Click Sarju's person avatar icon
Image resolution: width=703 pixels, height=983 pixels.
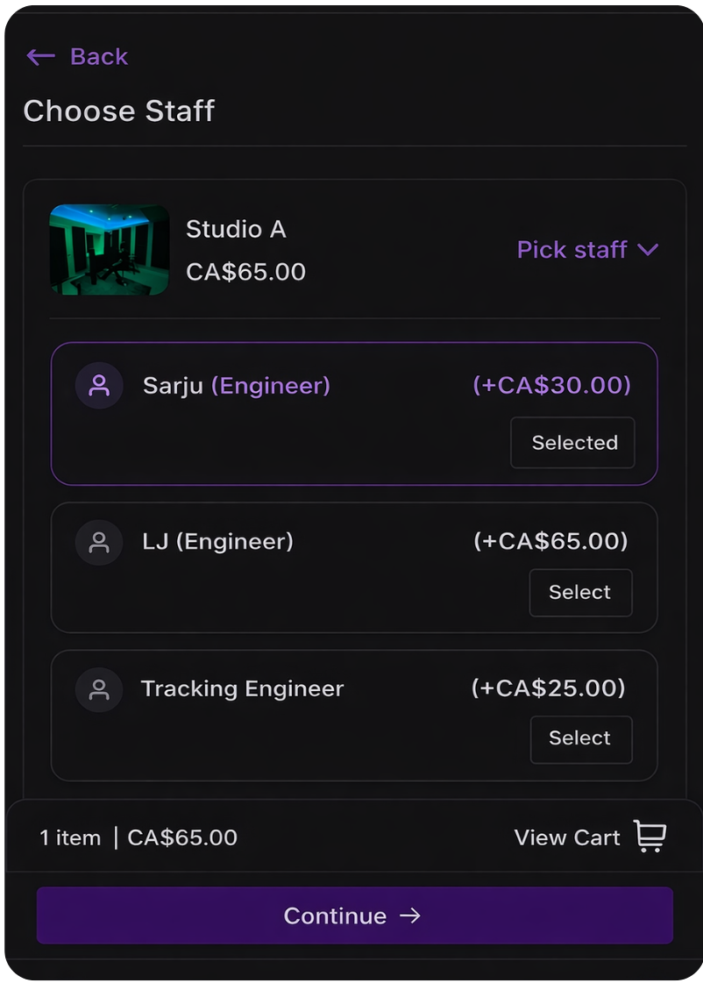pos(99,386)
